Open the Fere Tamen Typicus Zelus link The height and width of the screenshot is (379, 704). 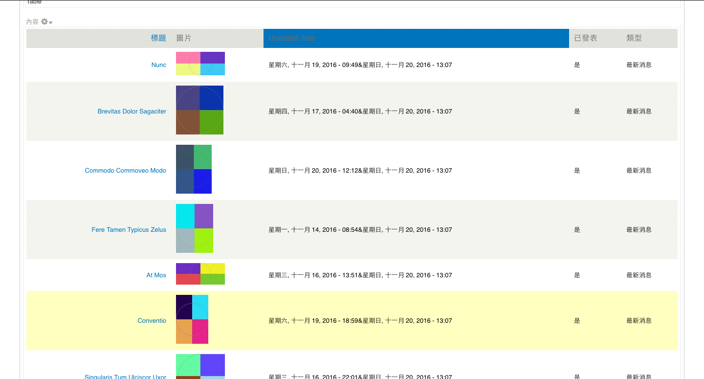pos(129,230)
